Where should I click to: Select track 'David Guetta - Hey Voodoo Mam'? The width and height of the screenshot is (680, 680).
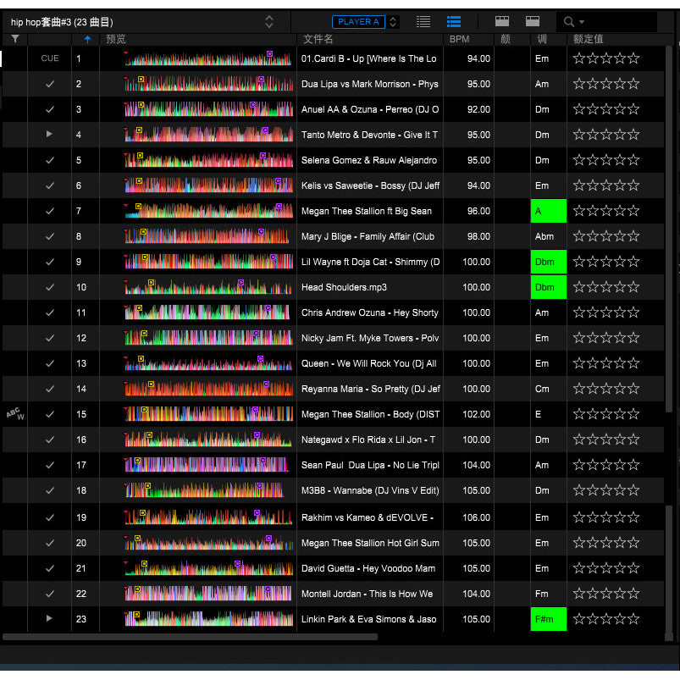(x=368, y=568)
